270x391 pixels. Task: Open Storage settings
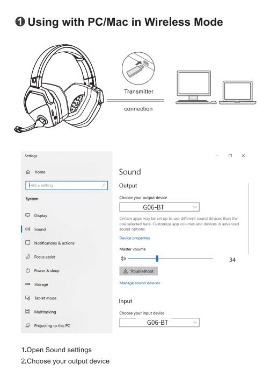click(41, 284)
